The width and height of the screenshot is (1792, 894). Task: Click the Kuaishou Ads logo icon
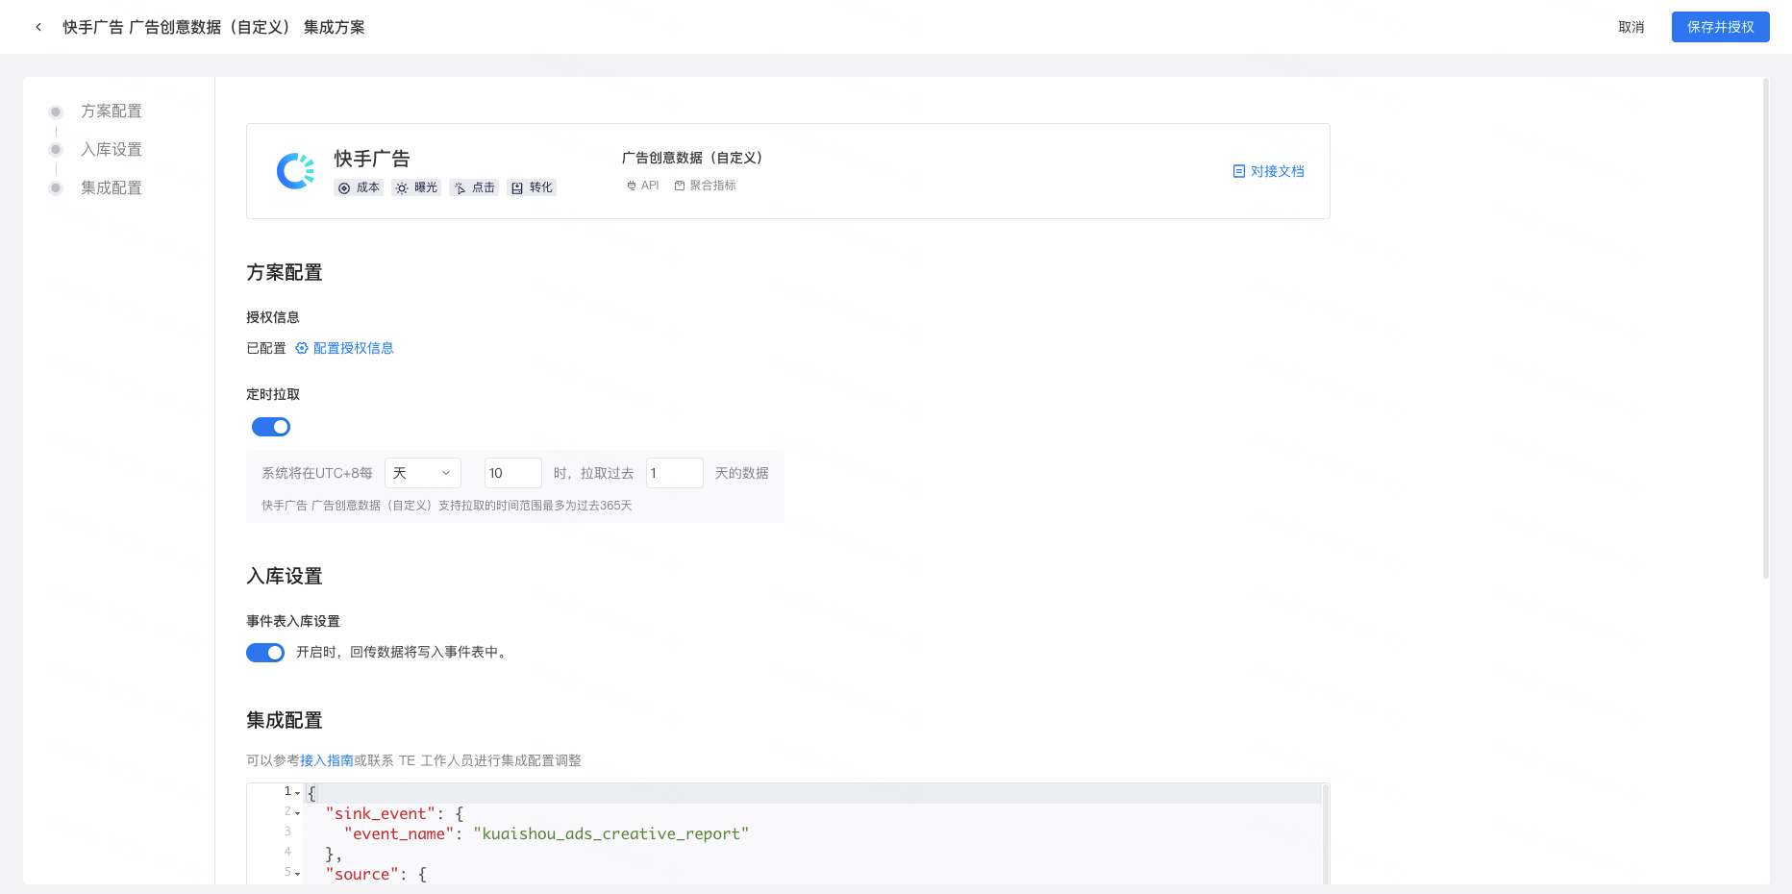[295, 171]
